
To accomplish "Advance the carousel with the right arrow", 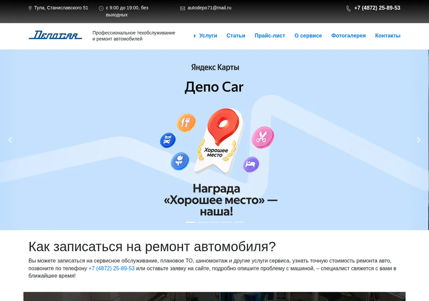I will click(419, 140).
